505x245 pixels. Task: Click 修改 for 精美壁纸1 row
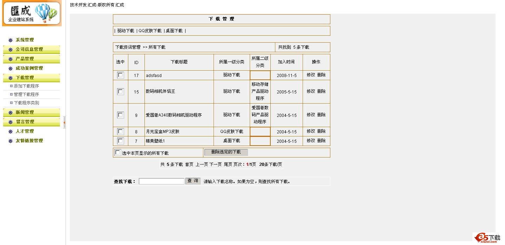coord(311,141)
